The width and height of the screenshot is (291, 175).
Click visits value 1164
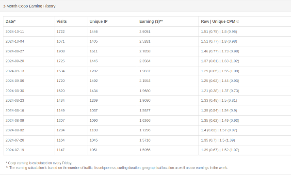click(x=61, y=140)
